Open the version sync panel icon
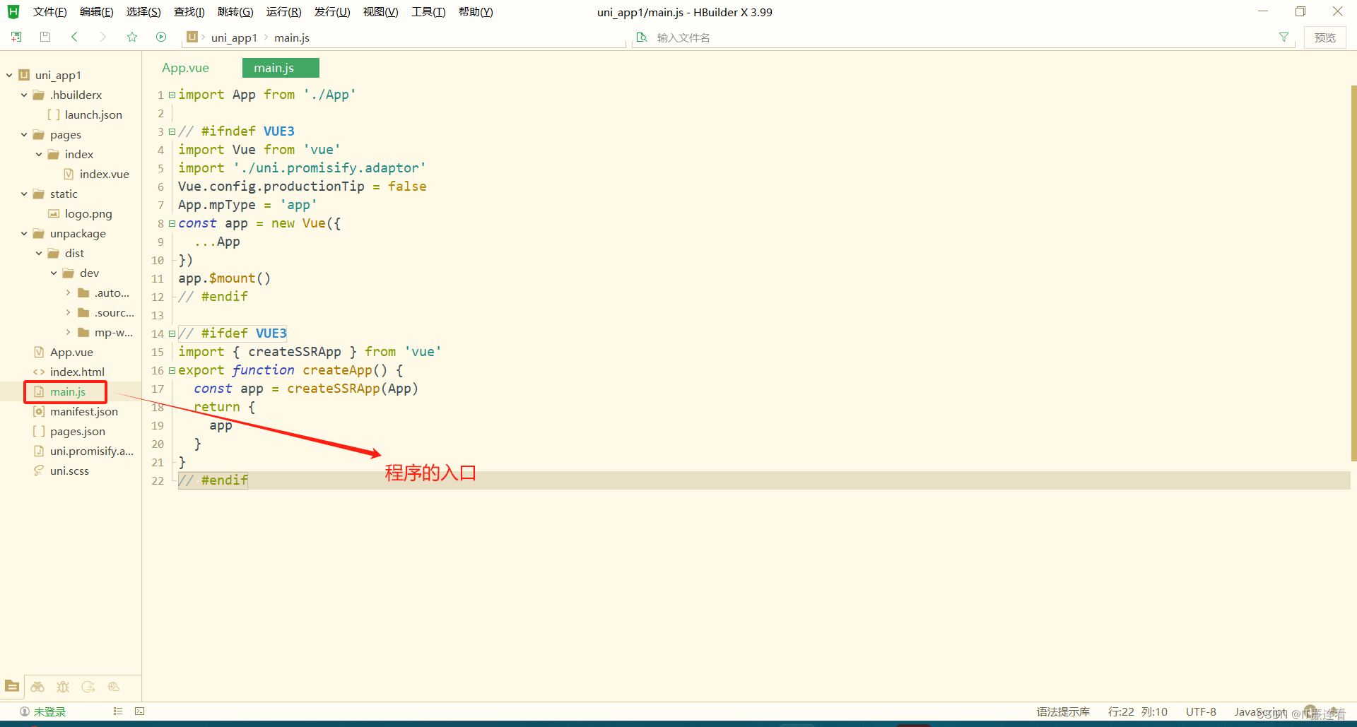1357x727 pixels. click(x=88, y=686)
